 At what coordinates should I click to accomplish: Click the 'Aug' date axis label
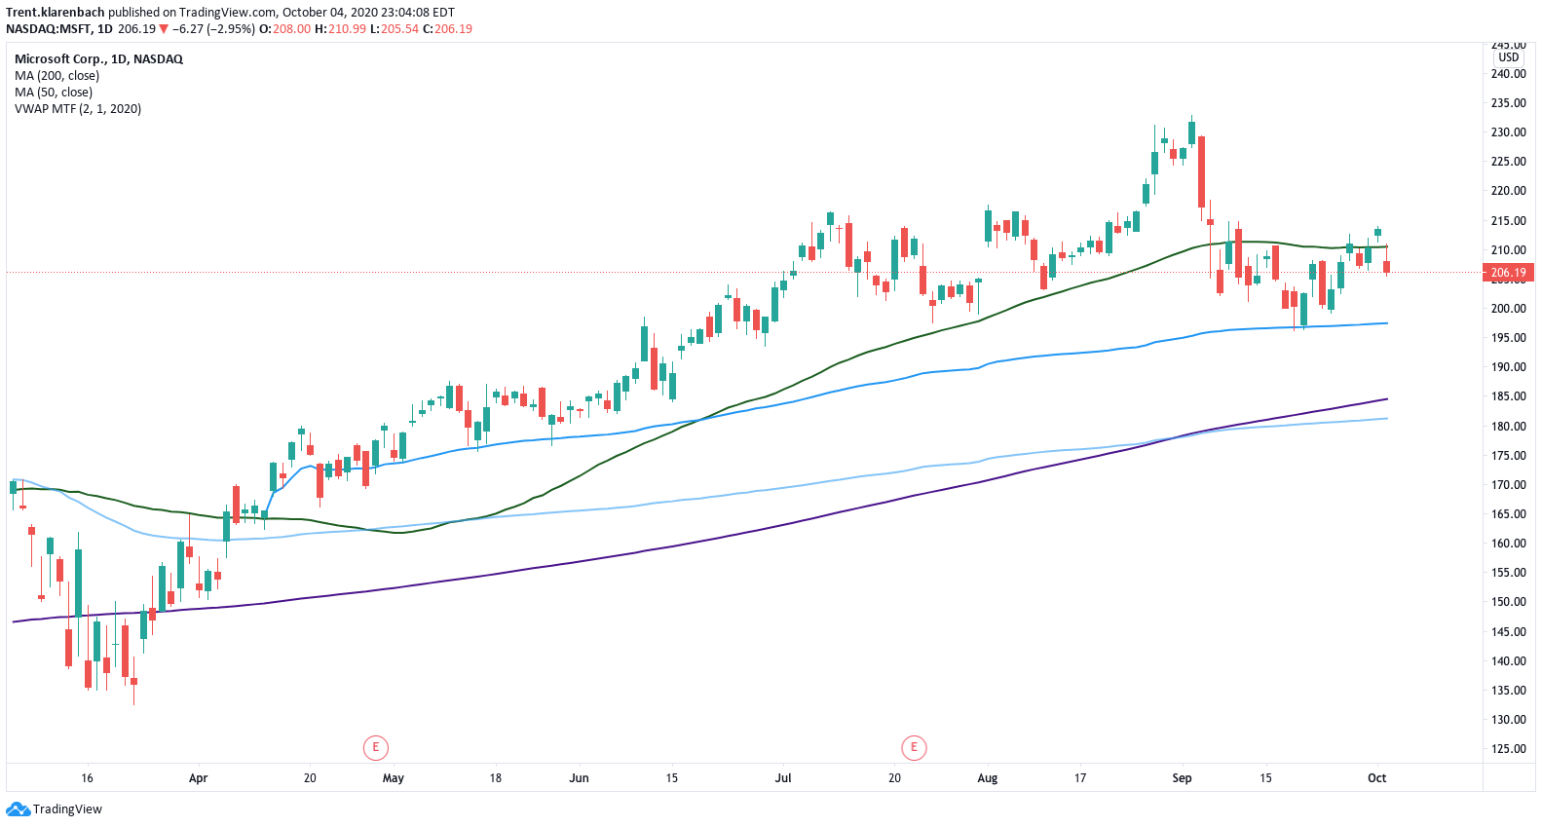[988, 778]
